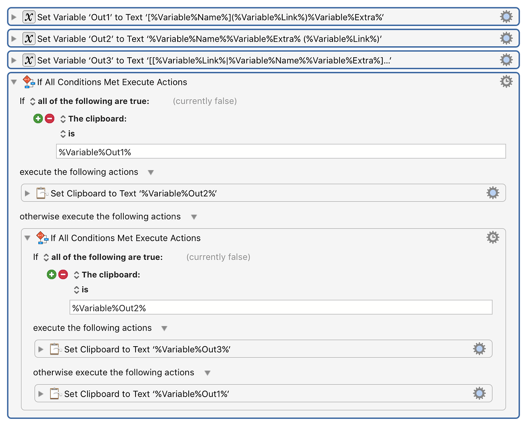Click flowchart icon of outer If action

[x=29, y=82]
